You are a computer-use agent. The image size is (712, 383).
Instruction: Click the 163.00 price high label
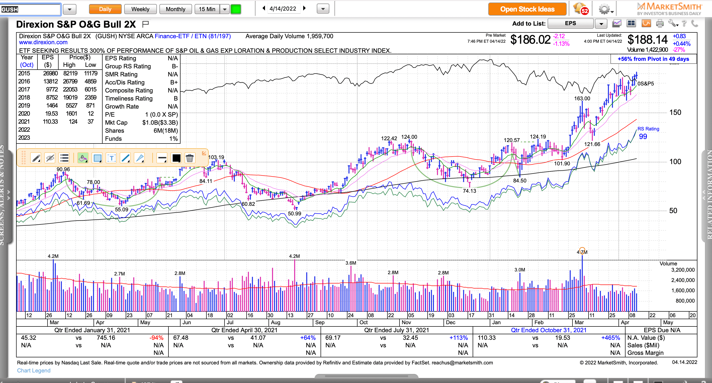[582, 98]
